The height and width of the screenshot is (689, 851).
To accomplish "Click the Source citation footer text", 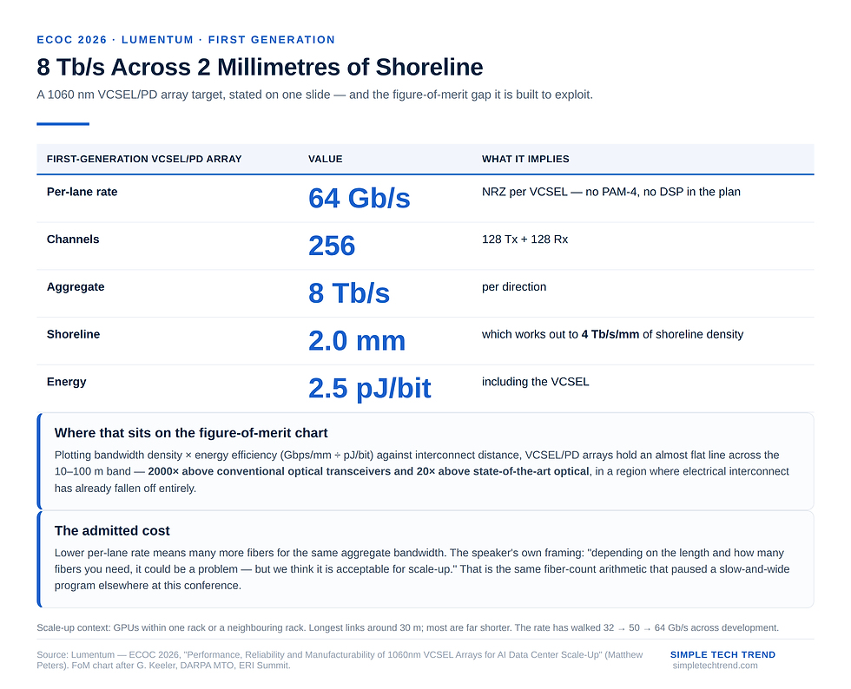I will pos(340,660).
